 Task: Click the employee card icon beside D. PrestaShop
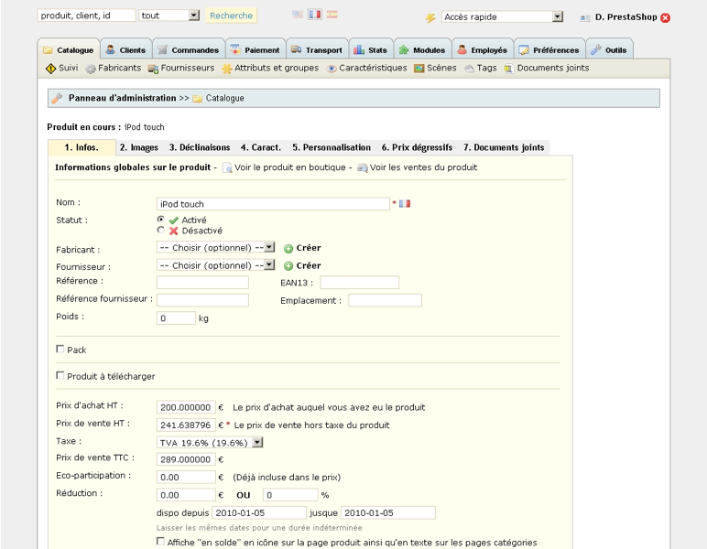tap(585, 18)
